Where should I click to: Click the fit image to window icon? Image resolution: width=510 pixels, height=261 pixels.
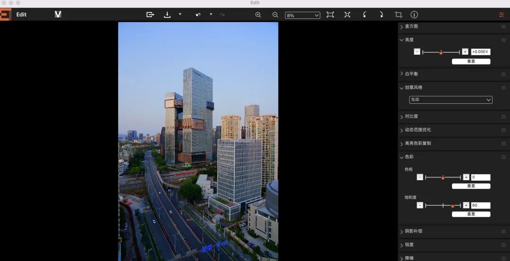(x=330, y=15)
